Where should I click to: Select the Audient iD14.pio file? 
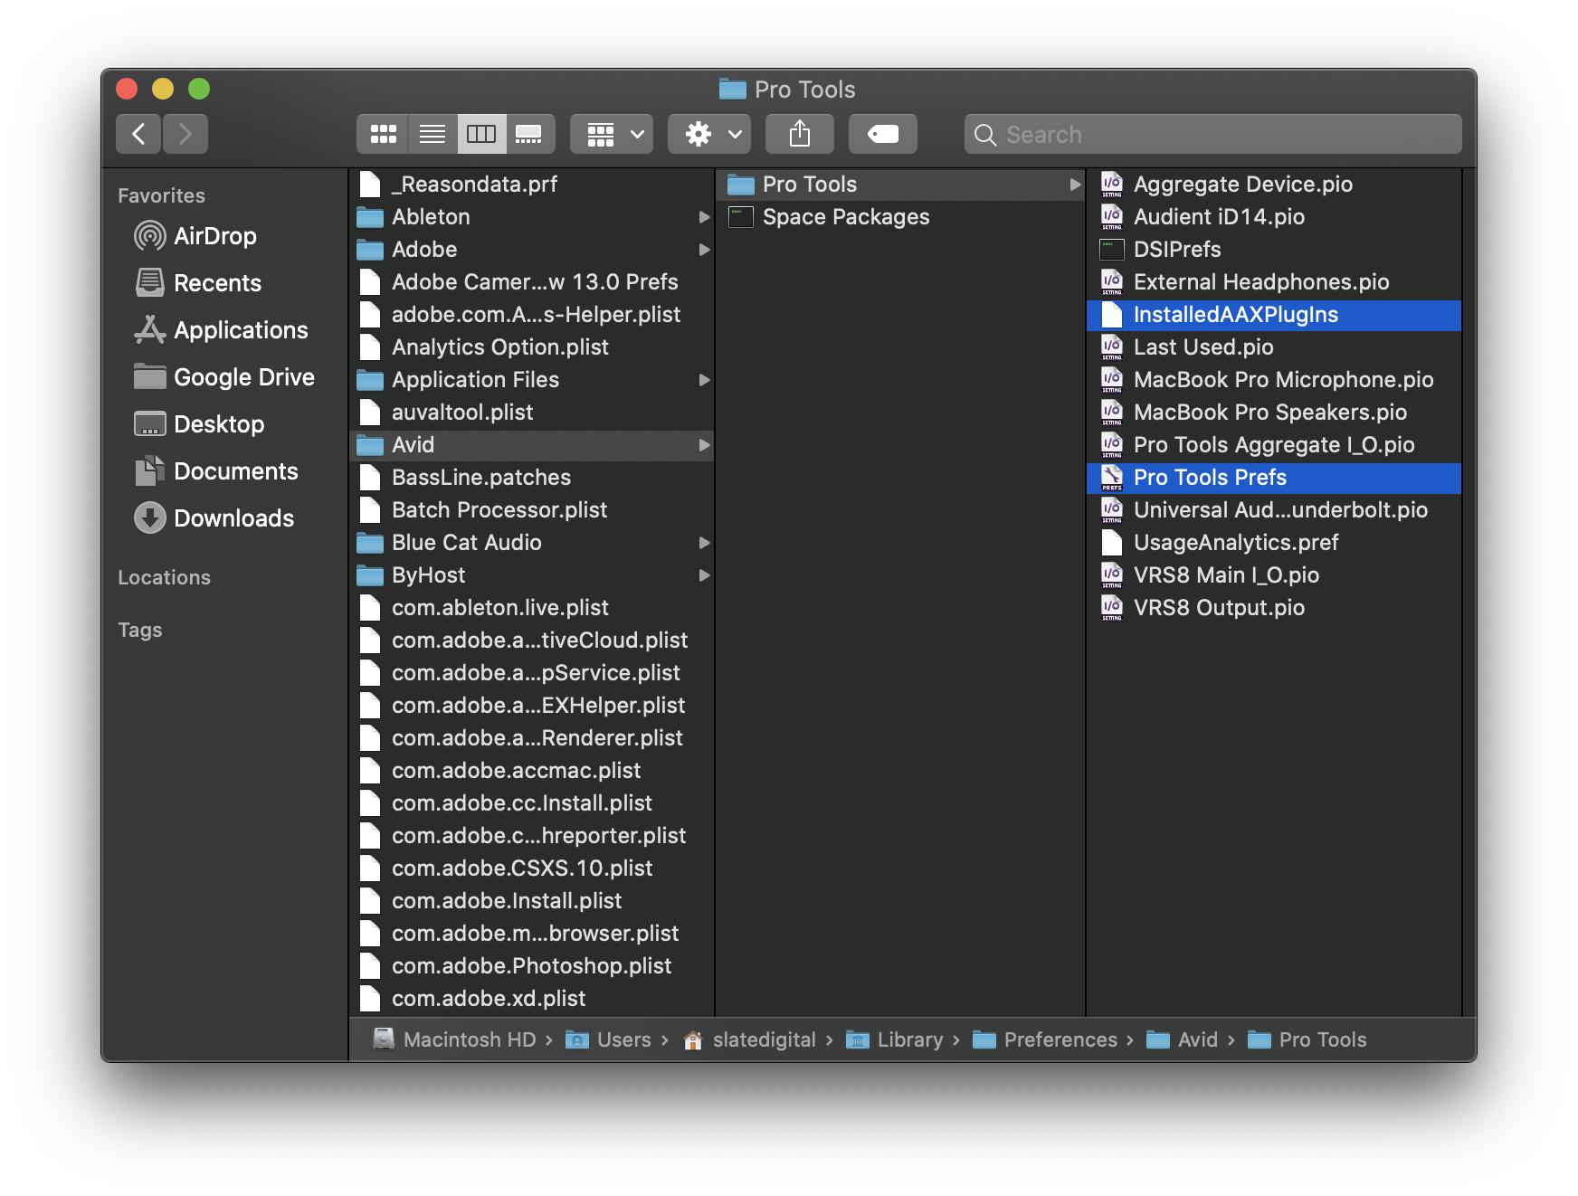[x=1274, y=217]
